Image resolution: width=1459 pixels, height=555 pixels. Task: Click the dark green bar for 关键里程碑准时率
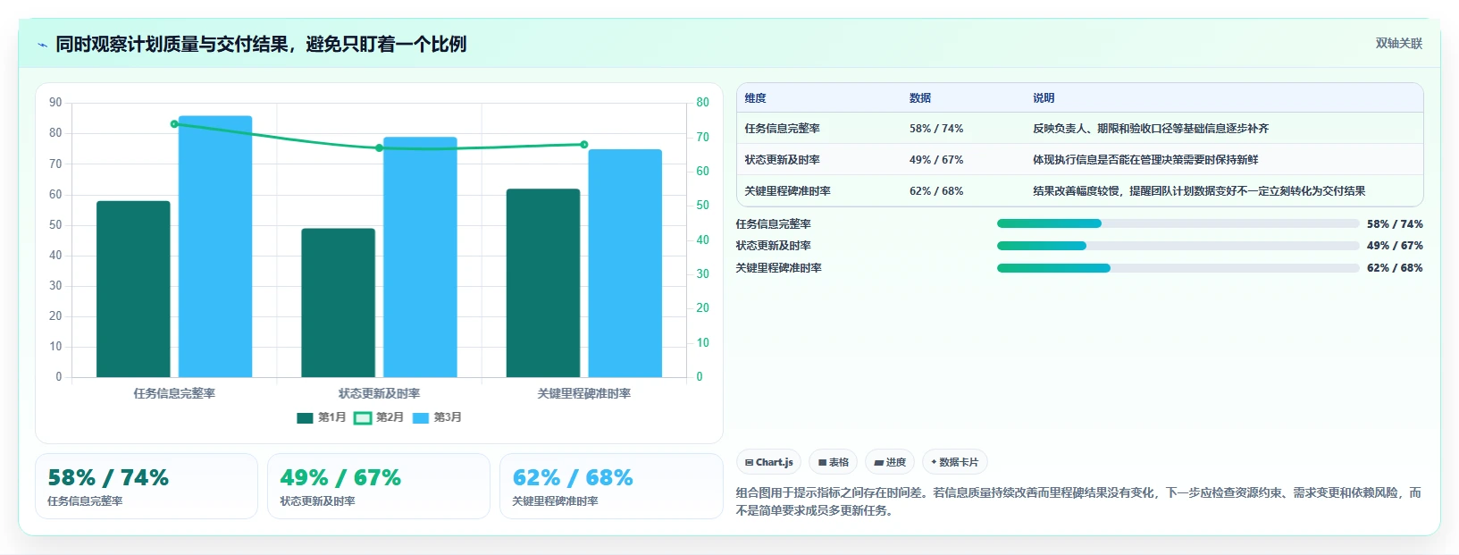[x=543, y=283]
